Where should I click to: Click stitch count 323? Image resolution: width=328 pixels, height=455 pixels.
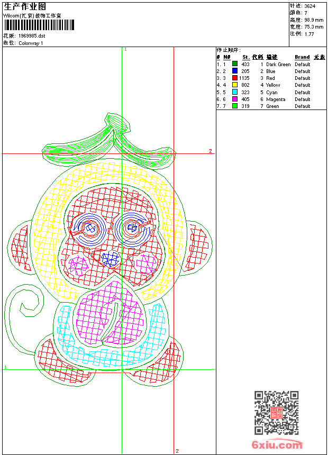coord(245,92)
